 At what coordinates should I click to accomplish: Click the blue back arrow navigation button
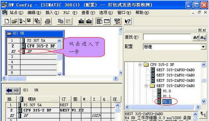[x=9, y=90]
